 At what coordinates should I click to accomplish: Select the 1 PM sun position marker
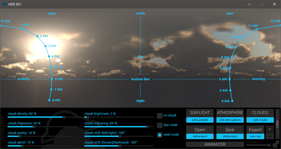click(x=22, y=28)
